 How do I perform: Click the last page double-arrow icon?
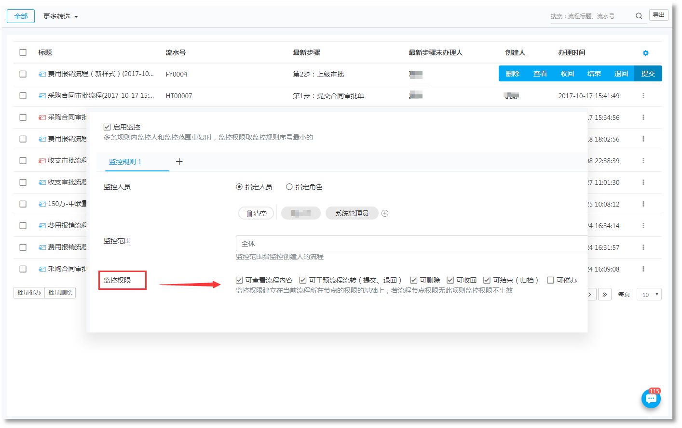coord(604,294)
